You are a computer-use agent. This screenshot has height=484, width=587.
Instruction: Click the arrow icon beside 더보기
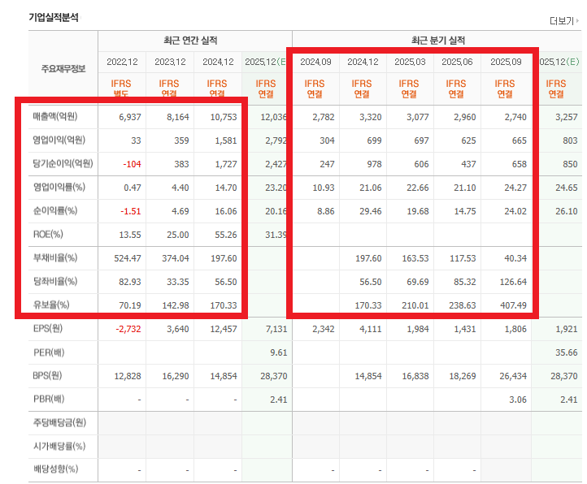coord(578,22)
